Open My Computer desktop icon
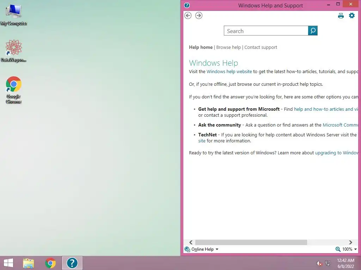 click(x=14, y=14)
